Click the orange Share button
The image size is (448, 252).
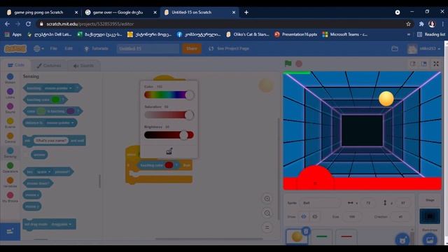click(x=192, y=48)
